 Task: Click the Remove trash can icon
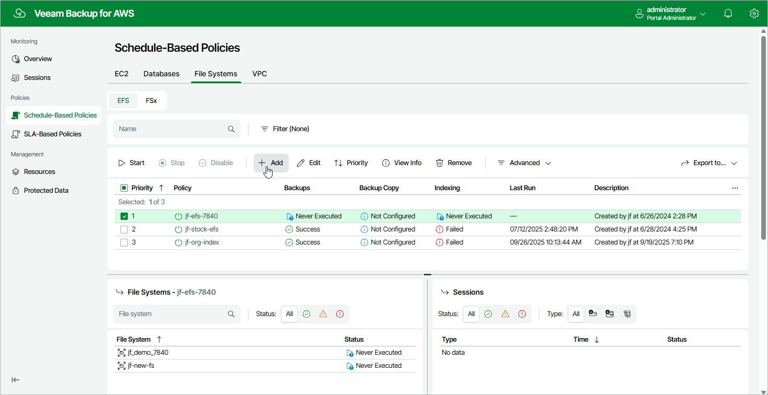[440, 163]
